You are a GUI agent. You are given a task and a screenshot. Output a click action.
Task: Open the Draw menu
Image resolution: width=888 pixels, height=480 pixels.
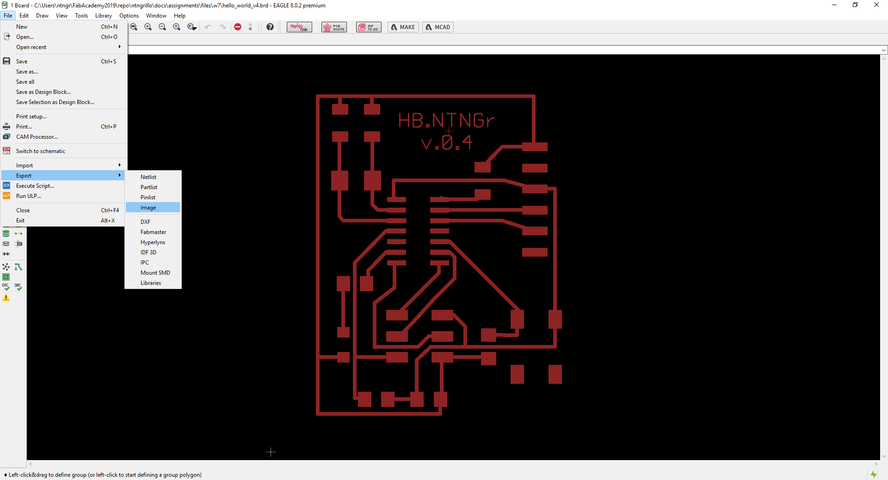tap(42, 16)
